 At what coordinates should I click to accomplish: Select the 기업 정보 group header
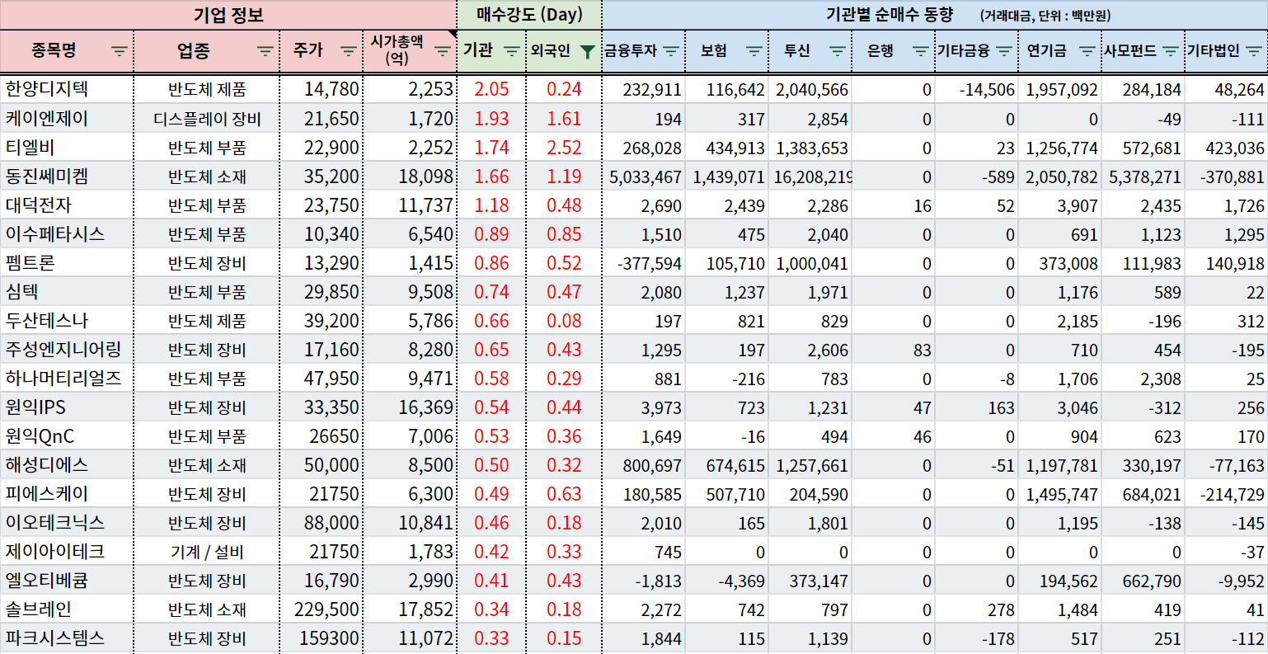tap(228, 15)
